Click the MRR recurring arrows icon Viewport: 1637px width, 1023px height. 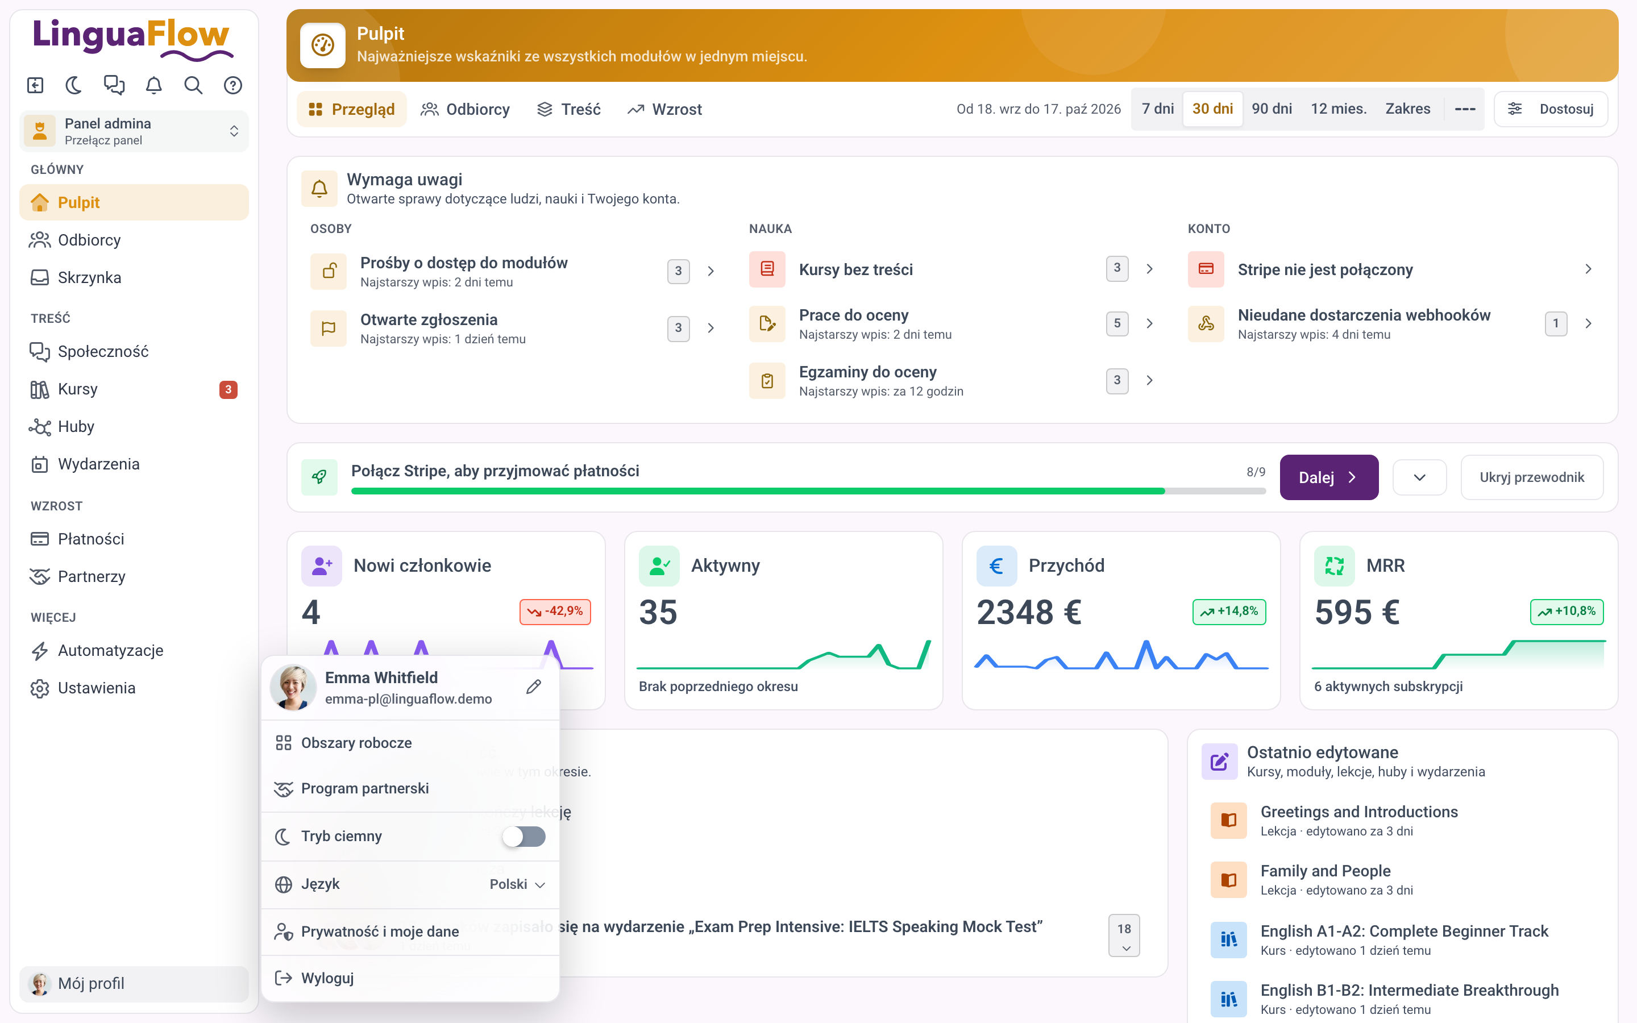pos(1334,565)
